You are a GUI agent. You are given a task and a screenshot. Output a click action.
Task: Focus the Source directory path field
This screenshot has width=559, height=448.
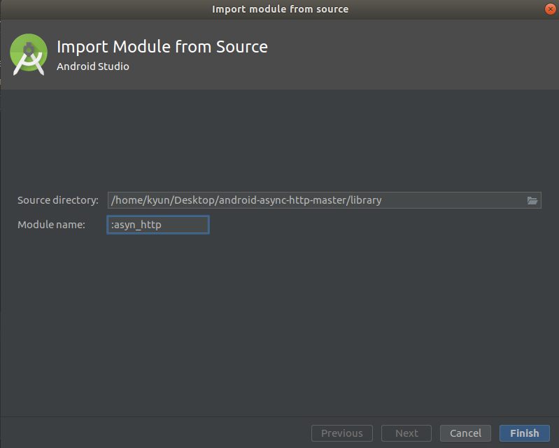pyautogui.click(x=315, y=200)
